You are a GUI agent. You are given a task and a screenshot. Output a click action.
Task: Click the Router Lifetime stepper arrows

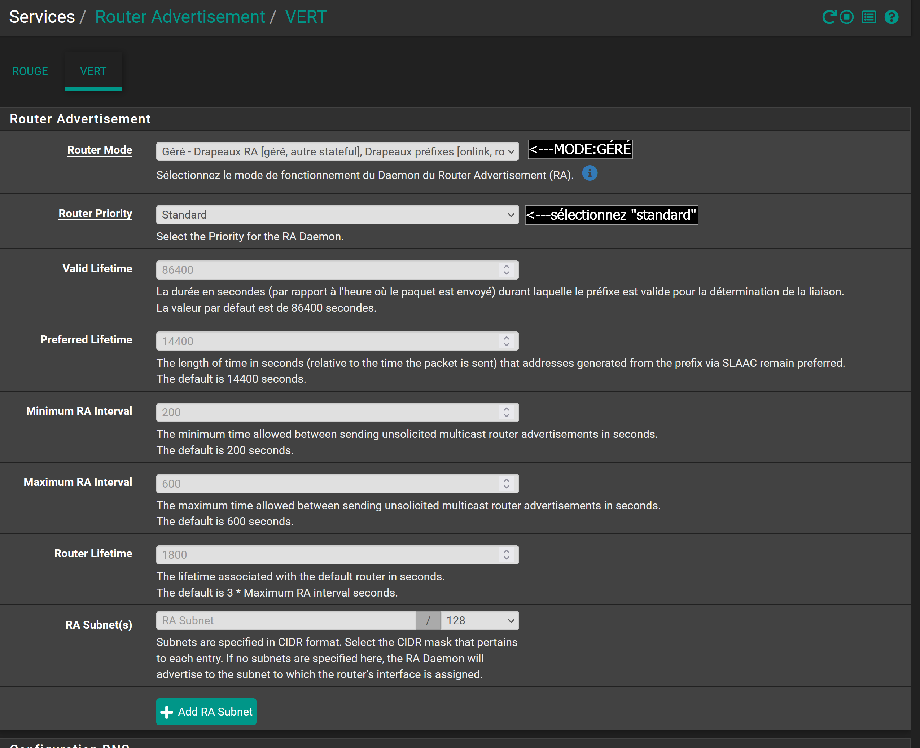[x=506, y=555]
